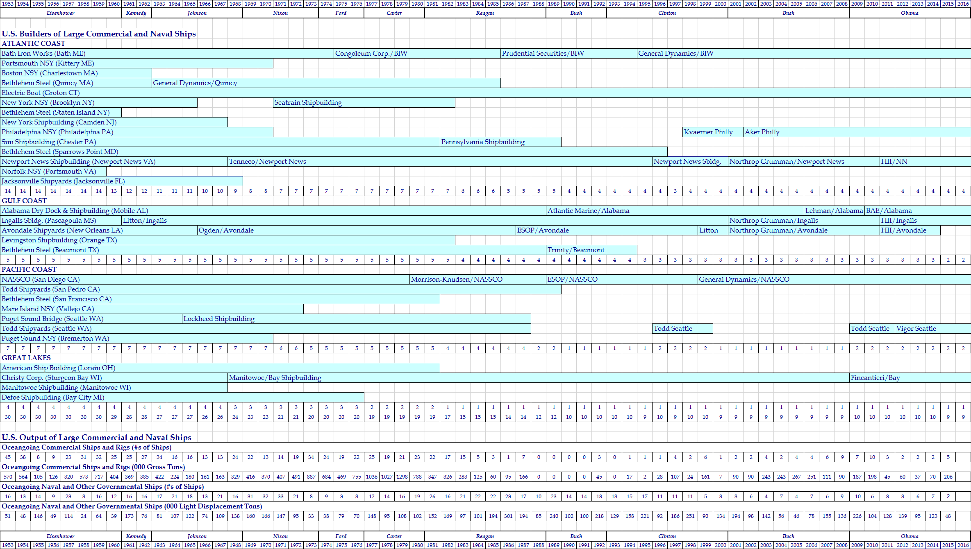Click the 'Trinity/Beaumont' cell
Image resolution: width=971 pixels, height=549 pixels.
591,250
